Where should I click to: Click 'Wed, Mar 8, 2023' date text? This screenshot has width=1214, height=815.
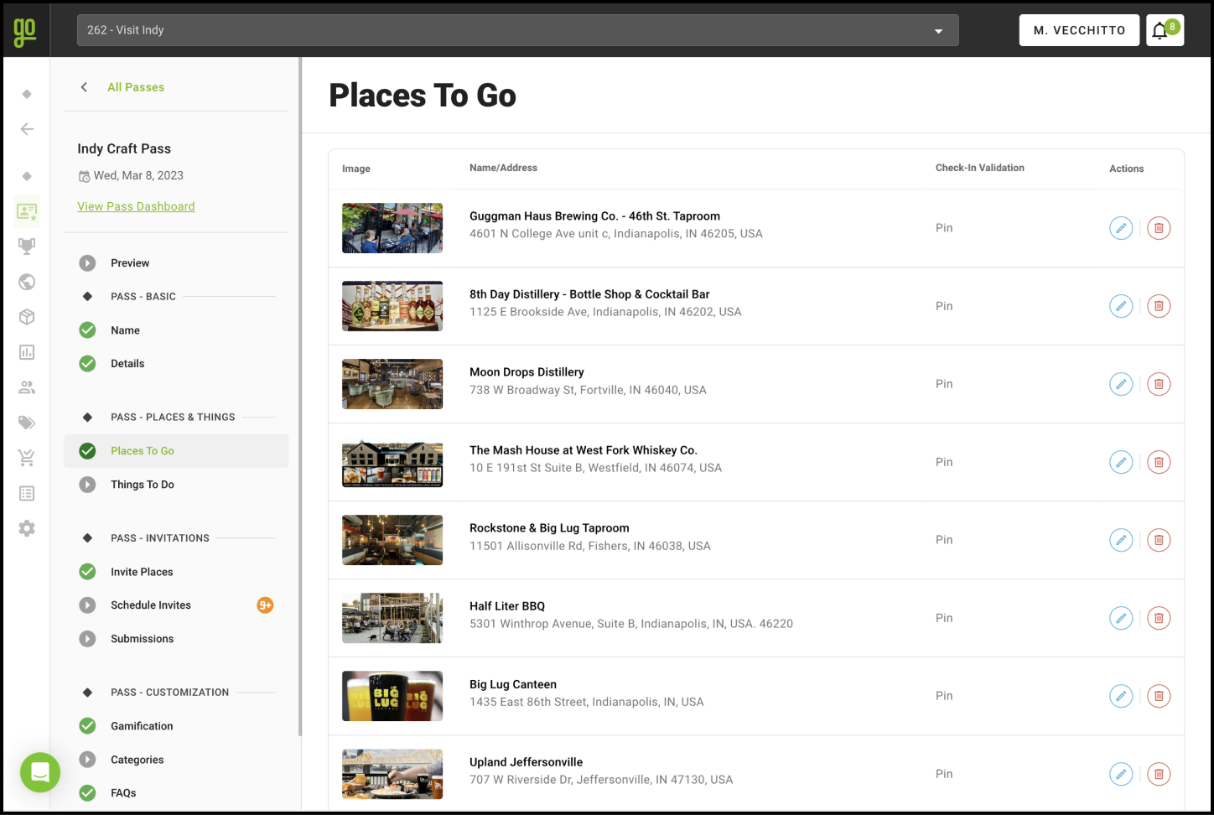click(x=138, y=175)
